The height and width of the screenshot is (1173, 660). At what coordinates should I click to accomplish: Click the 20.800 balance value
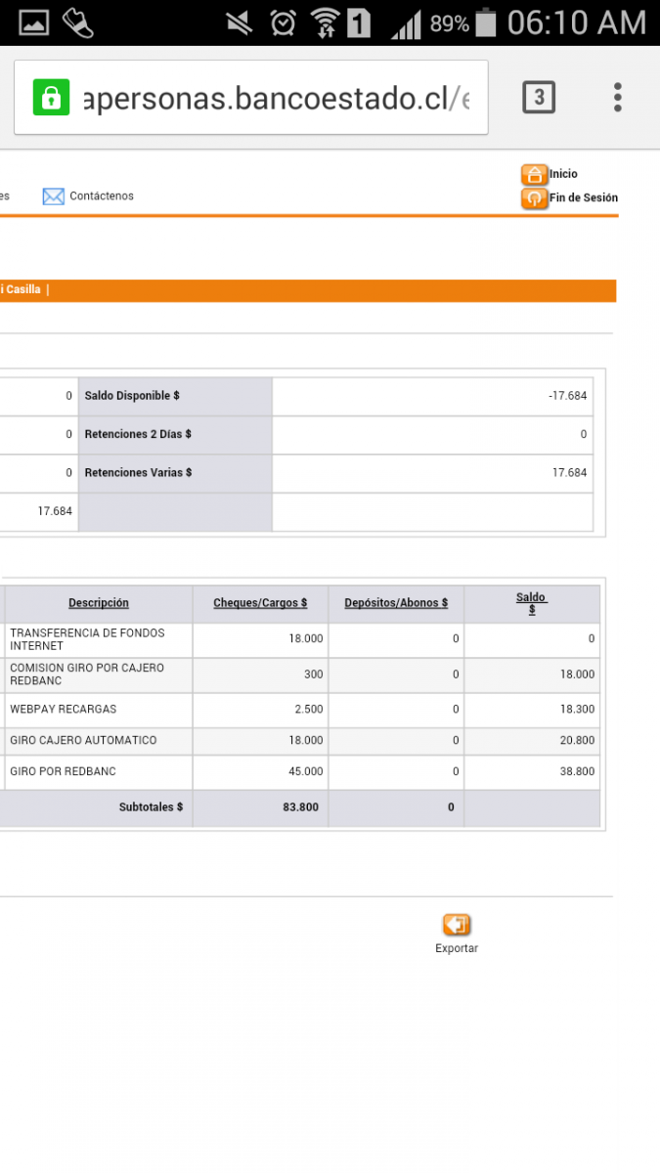[577, 740]
